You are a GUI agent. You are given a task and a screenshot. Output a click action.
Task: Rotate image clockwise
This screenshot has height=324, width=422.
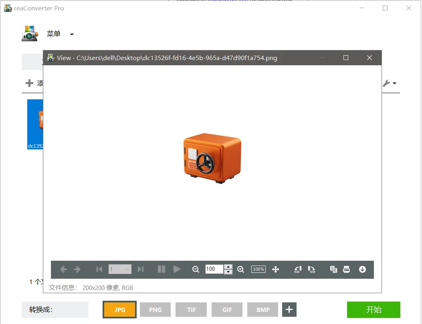pos(312,269)
